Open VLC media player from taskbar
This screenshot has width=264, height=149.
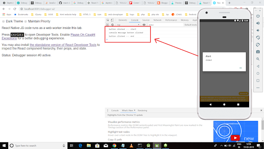[132, 145]
